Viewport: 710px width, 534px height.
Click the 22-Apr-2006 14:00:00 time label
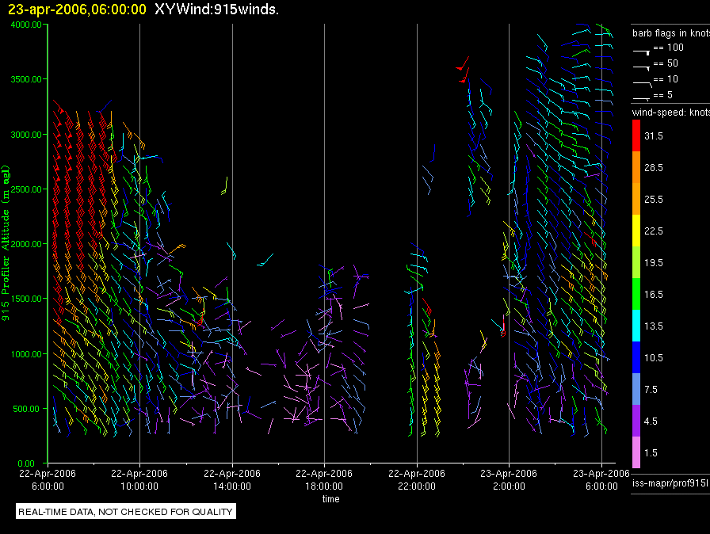pos(232,479)
